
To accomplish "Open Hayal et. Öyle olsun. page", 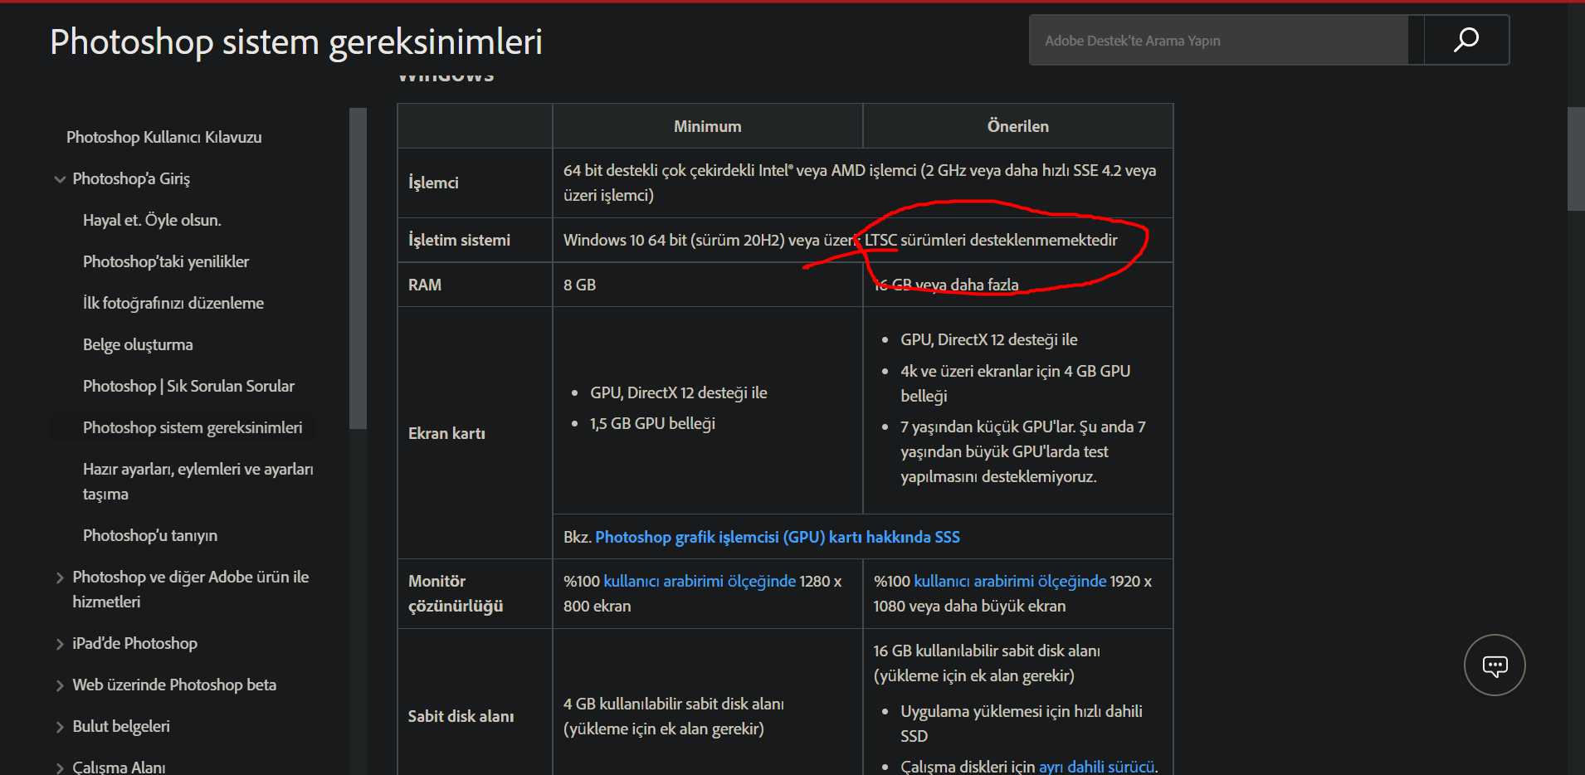I will tap(152, 220).
